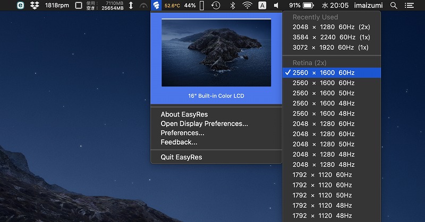Pick recently used 3072 × 1920 60Hz (1x)
425x222 pixels.
[331, 48]
